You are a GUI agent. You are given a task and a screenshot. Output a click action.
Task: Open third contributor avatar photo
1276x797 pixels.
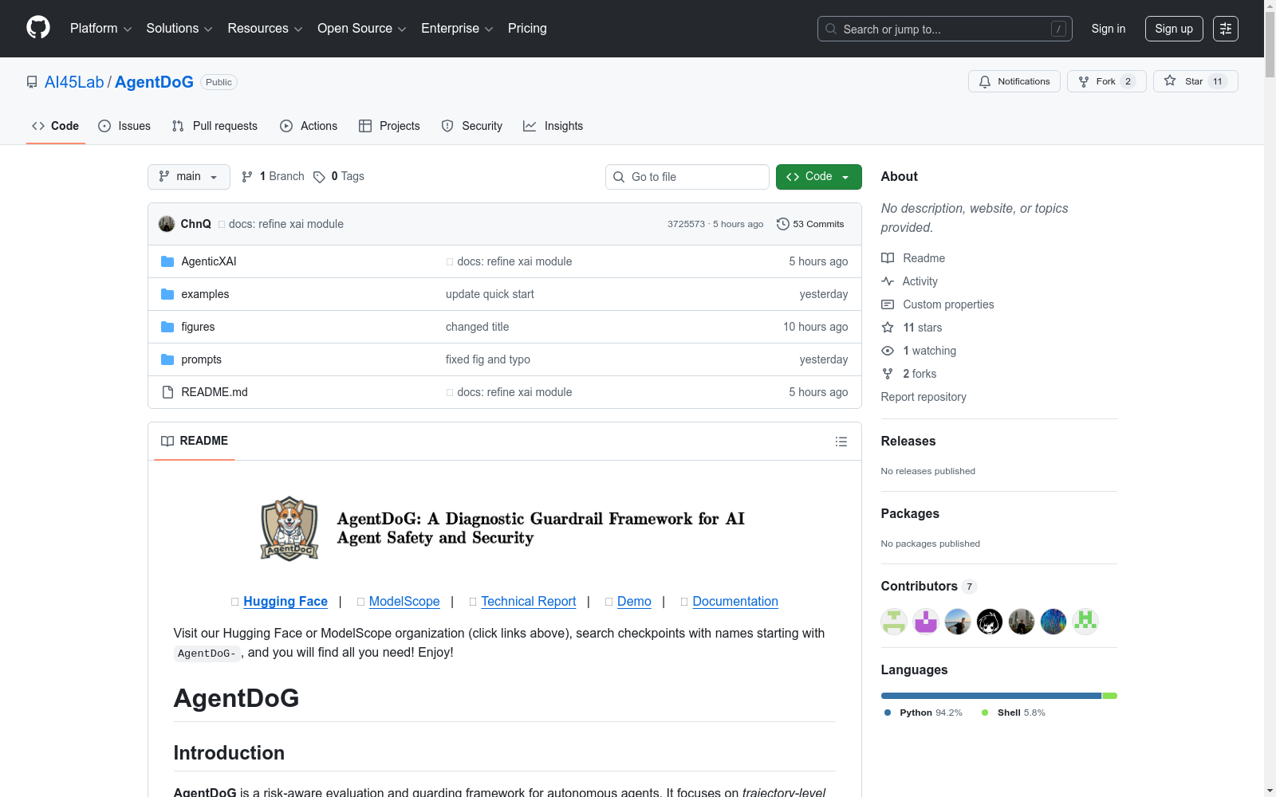[x=958, y=622]
